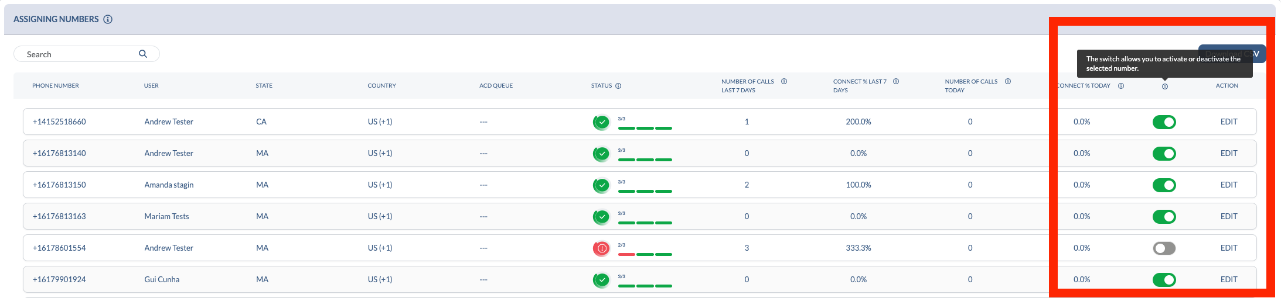This screenshot has width=1281, height=298.
Task: Click green status check for +16179901924
Action: click(601, 280)
